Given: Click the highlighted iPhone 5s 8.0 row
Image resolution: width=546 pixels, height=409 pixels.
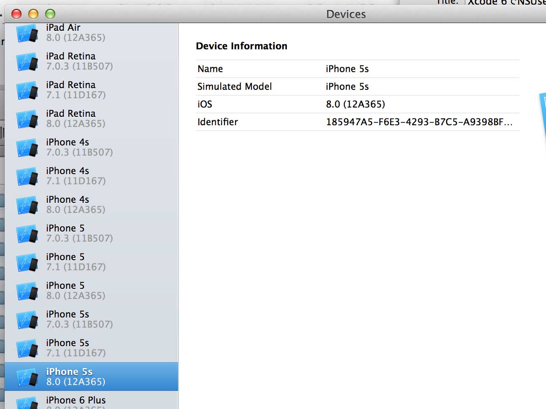Looking at the screenshot, I should click(91, 377).
